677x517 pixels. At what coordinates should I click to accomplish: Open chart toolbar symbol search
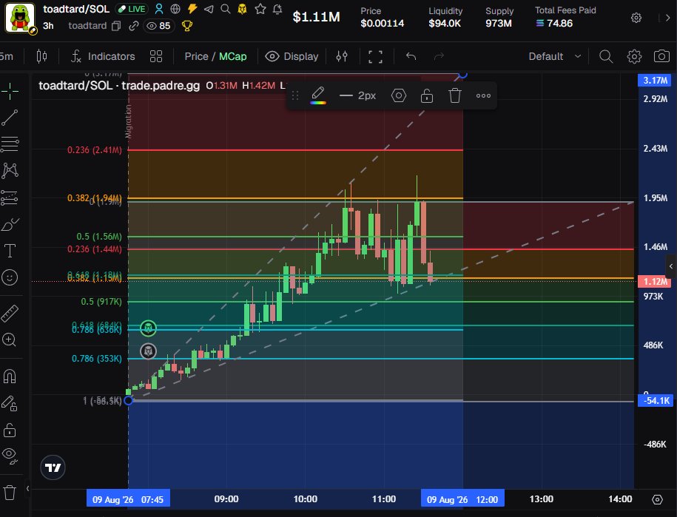tap(606, 56)
